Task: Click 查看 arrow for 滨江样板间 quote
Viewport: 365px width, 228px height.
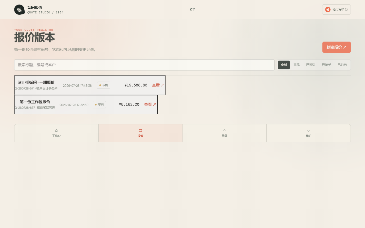Action: click(158, 85)
